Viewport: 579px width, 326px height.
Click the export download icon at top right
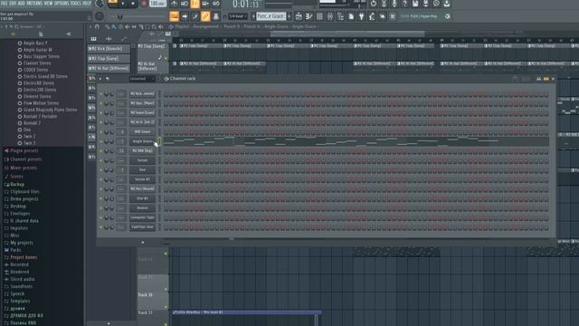tap(446, 4)
